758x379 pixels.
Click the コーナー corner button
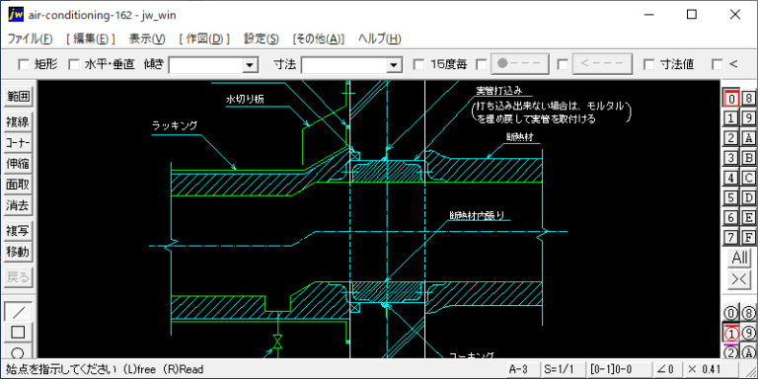pos(18,143)
